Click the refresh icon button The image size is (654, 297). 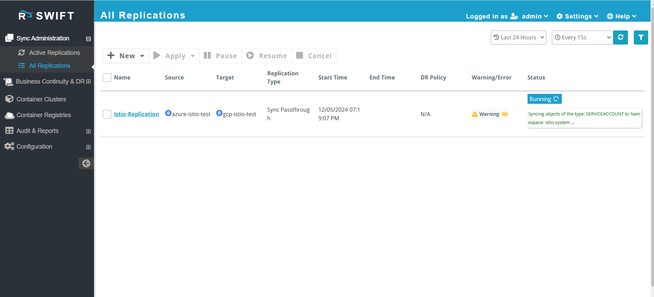point(620,37)
